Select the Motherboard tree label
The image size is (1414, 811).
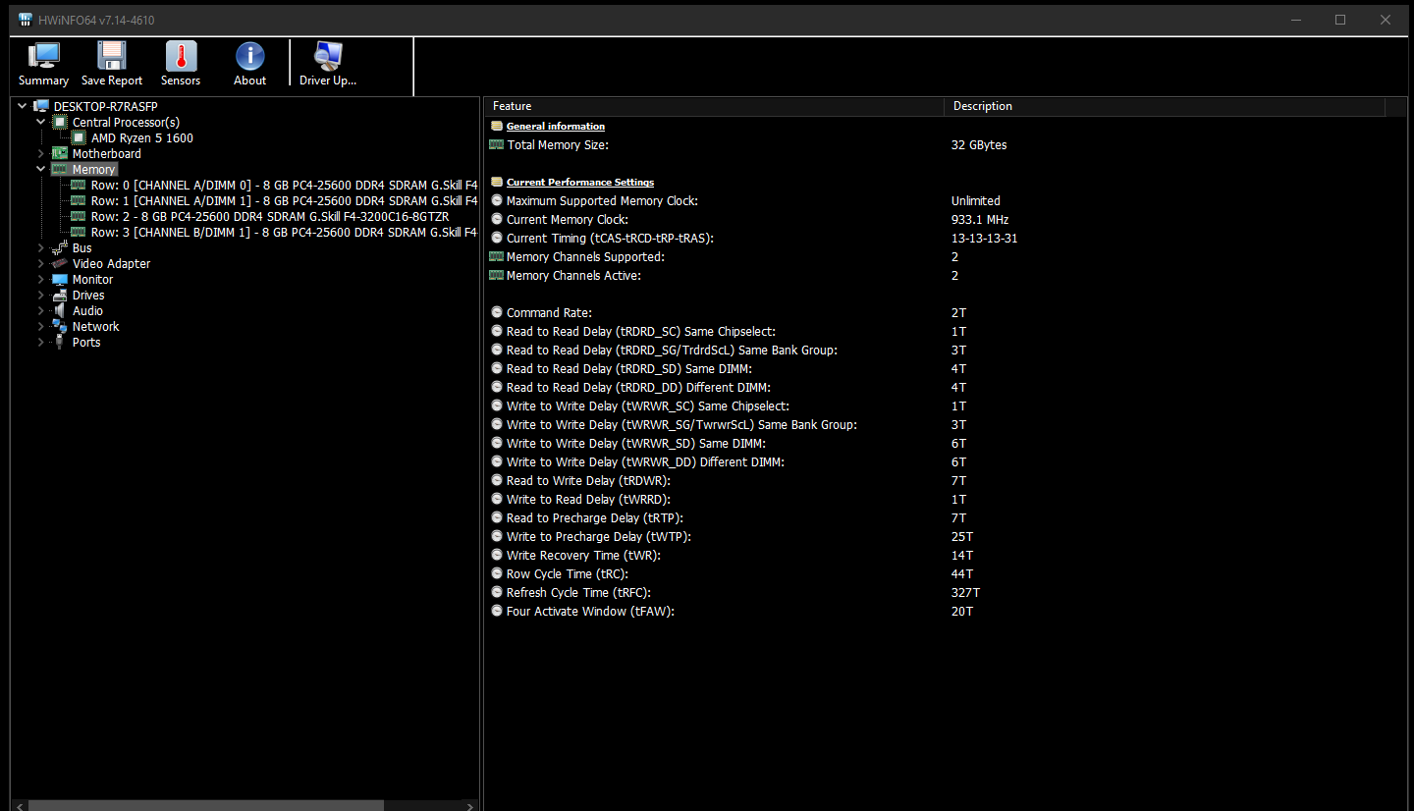click(106, 153)
